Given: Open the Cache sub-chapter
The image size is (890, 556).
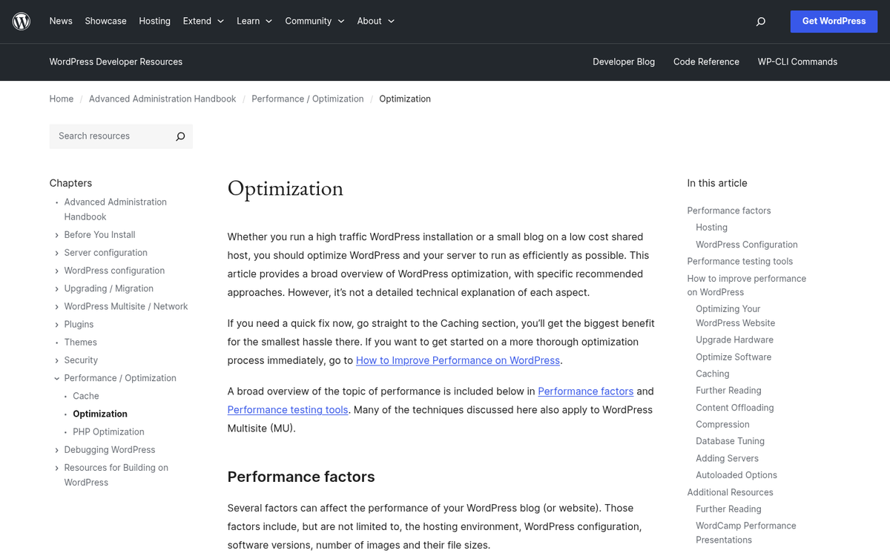Looking at the screenshot, I should pos(86,396).
